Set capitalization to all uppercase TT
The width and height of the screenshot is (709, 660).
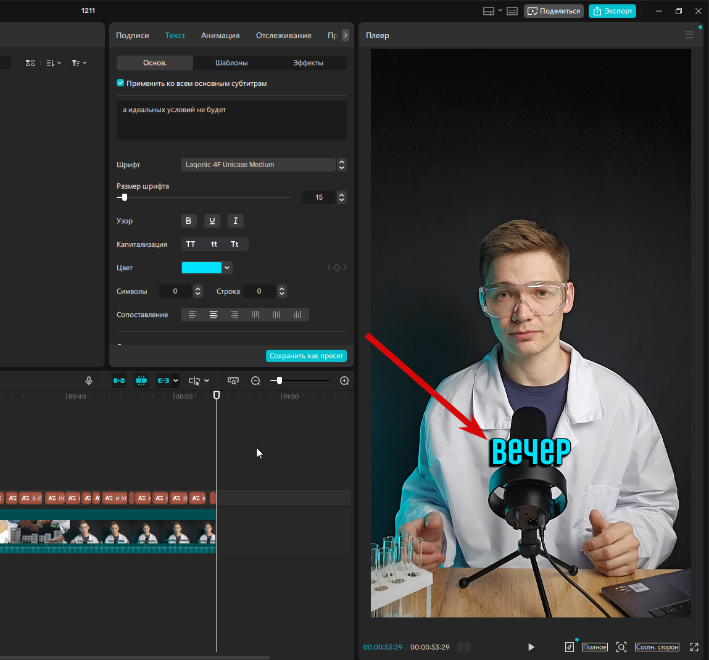click(x=191, y=244)
